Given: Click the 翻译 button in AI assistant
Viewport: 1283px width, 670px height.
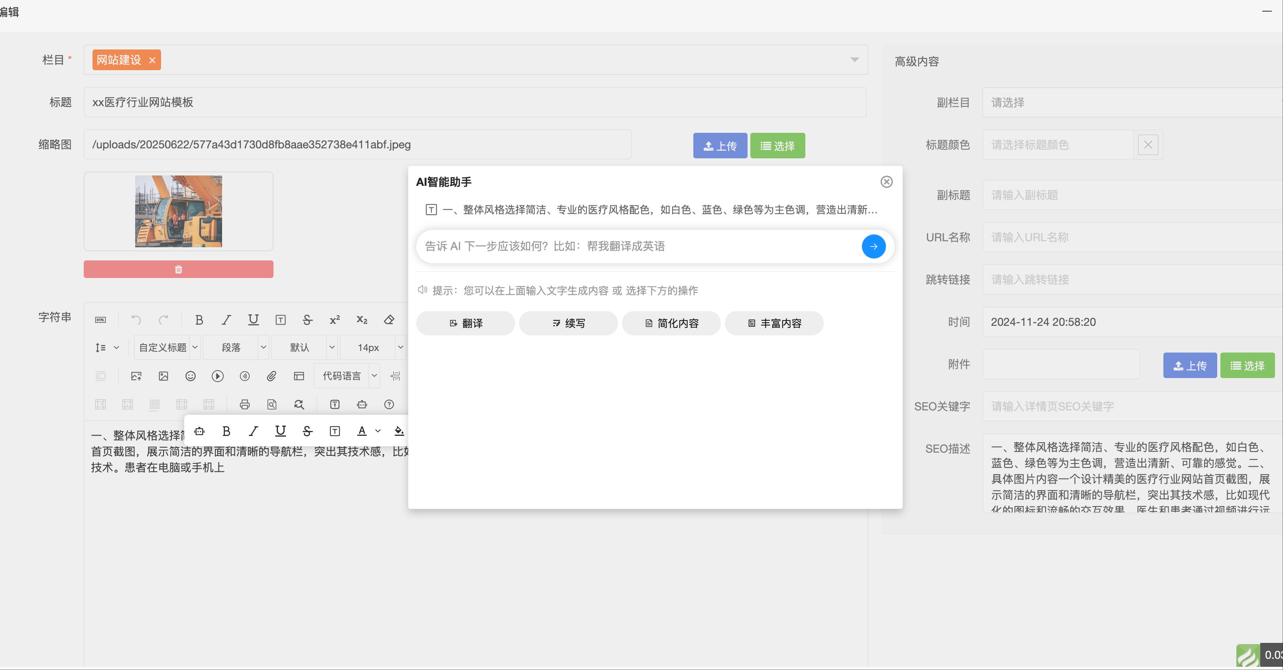Looking at the screenshot, I should point(466,323).
